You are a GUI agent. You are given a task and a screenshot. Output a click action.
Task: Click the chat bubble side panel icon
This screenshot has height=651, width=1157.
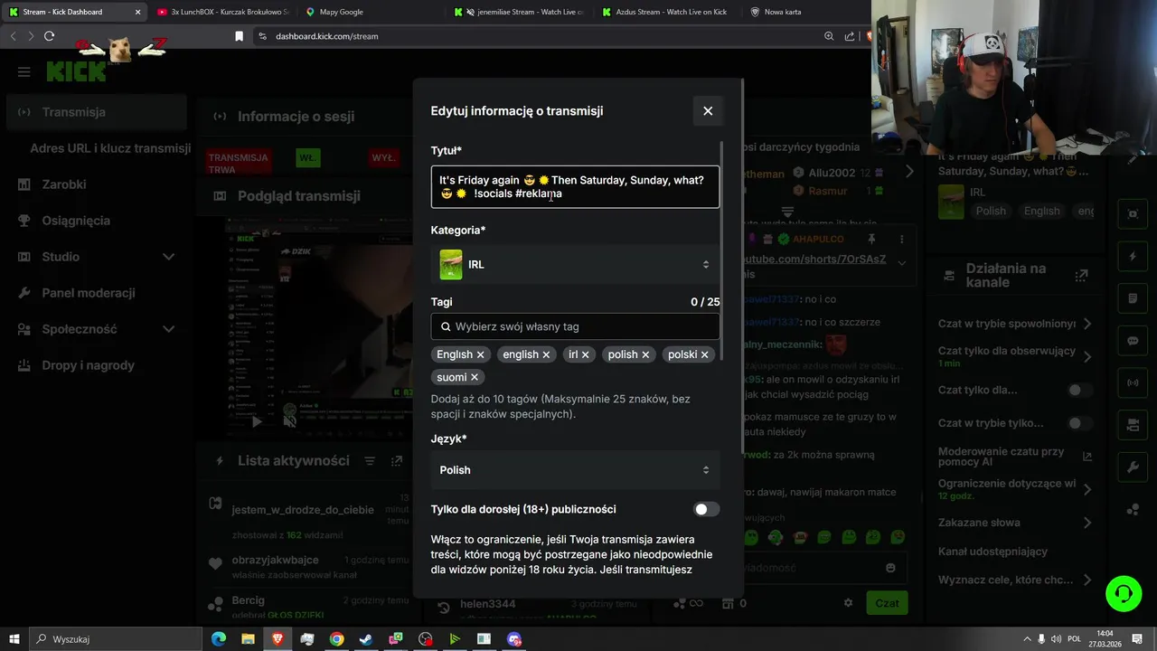pyautogui.click(x=1133, y=341)
